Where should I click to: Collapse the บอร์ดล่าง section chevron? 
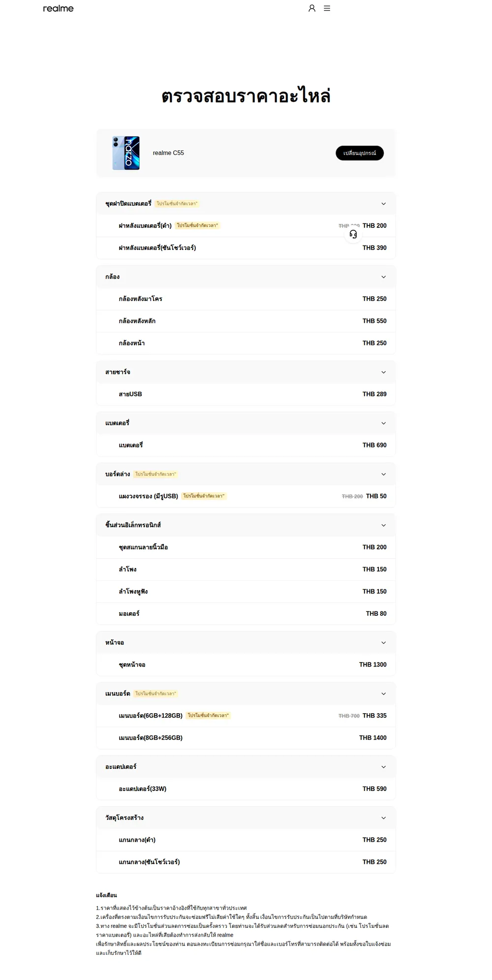(x=384, y=474)
